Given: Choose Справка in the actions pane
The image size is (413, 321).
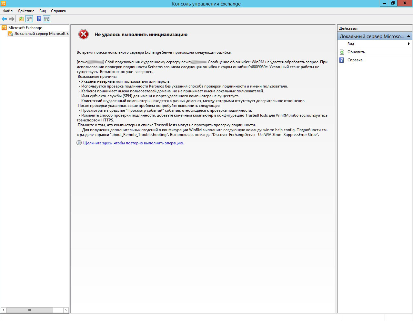Looking at the screenshot, I should tap(355, 60).
